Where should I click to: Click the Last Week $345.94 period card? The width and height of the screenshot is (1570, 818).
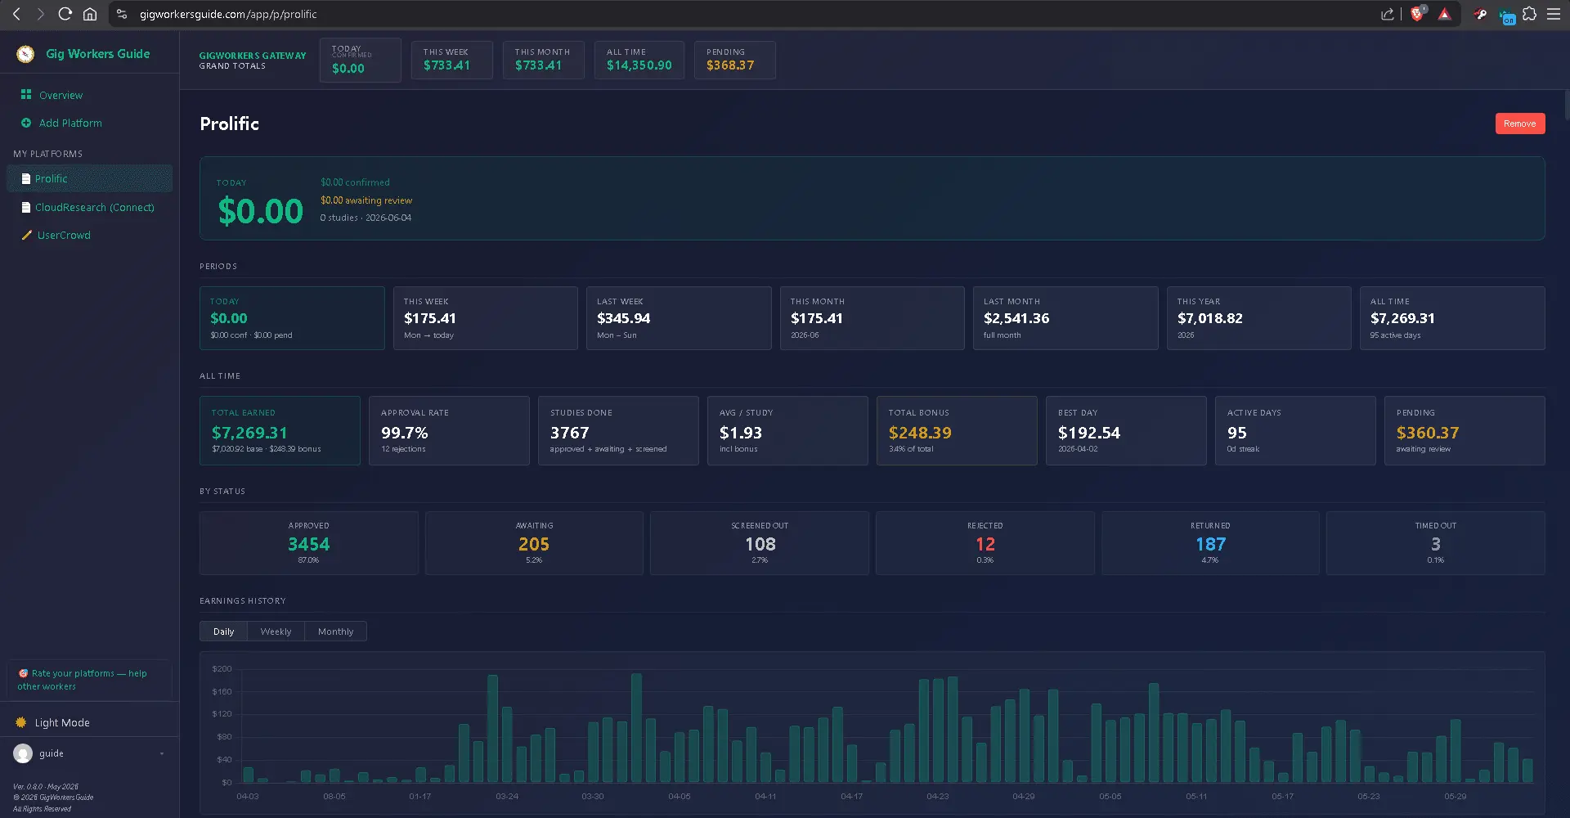tap(679, 318)
